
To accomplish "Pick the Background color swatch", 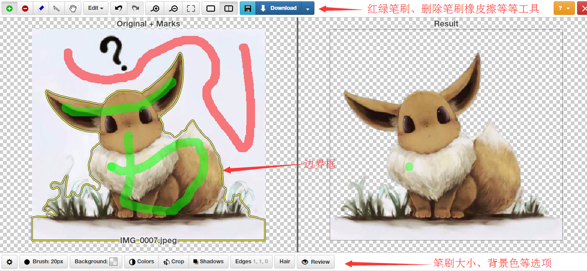I will click(x=113, y=262).
